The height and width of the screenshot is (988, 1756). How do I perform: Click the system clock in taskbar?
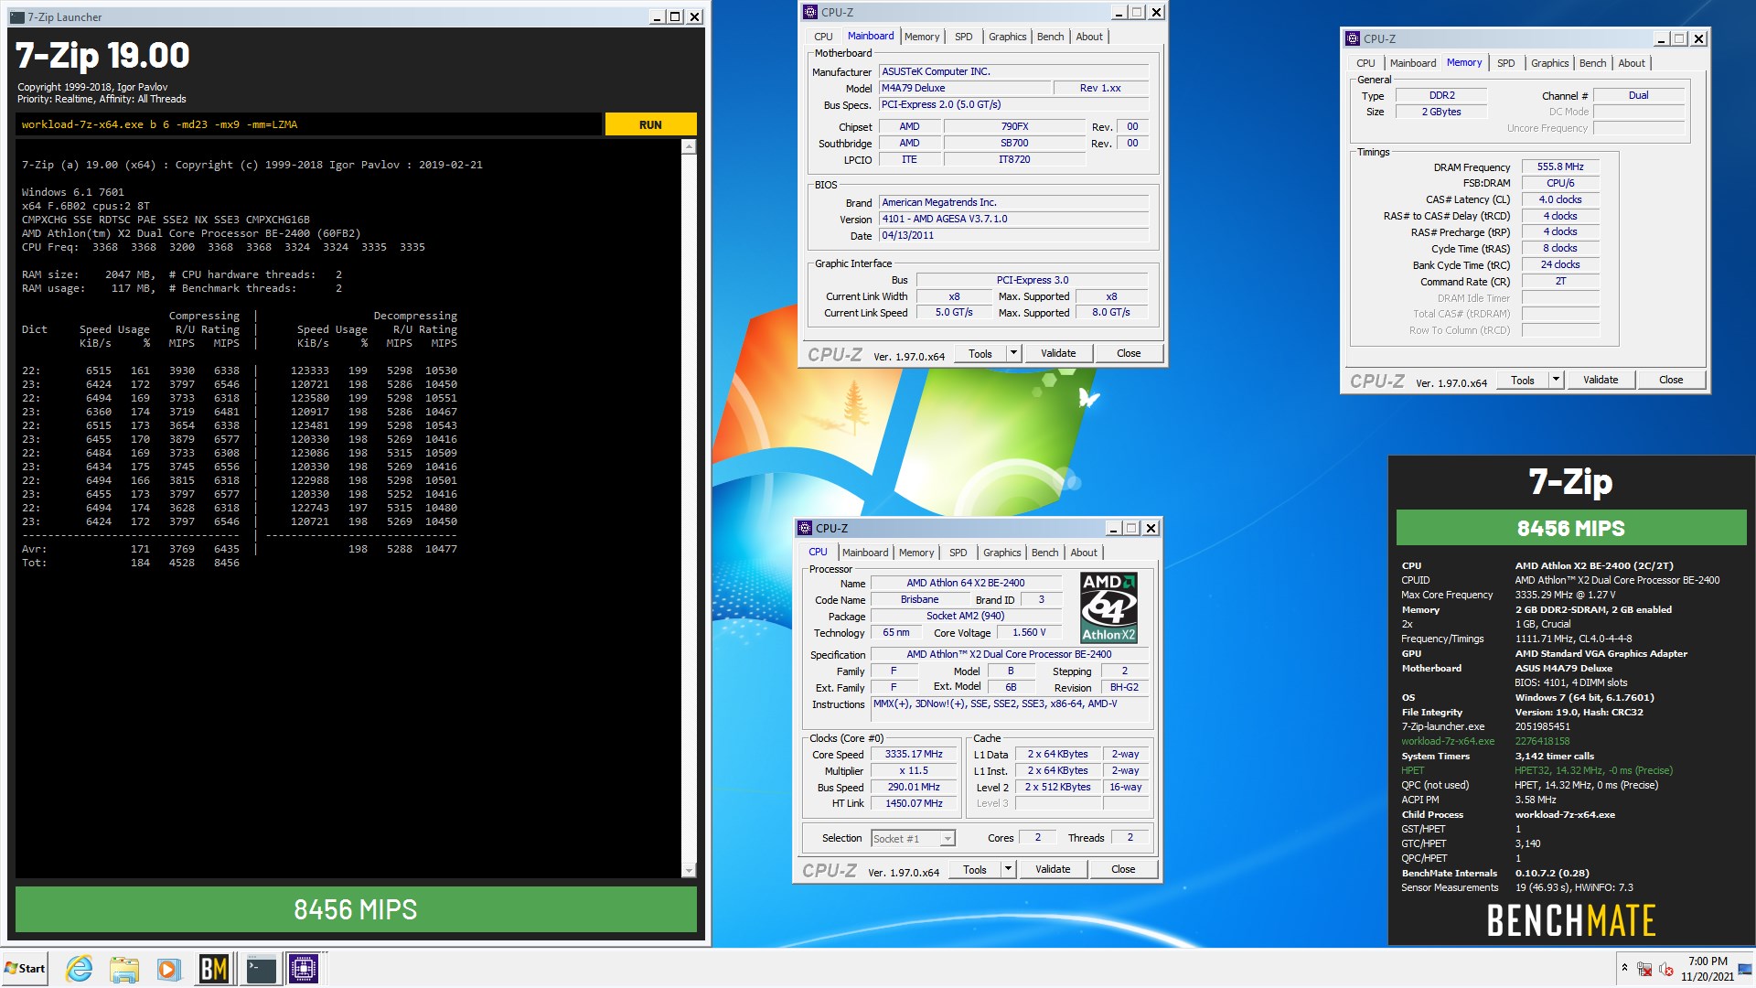1708,969
